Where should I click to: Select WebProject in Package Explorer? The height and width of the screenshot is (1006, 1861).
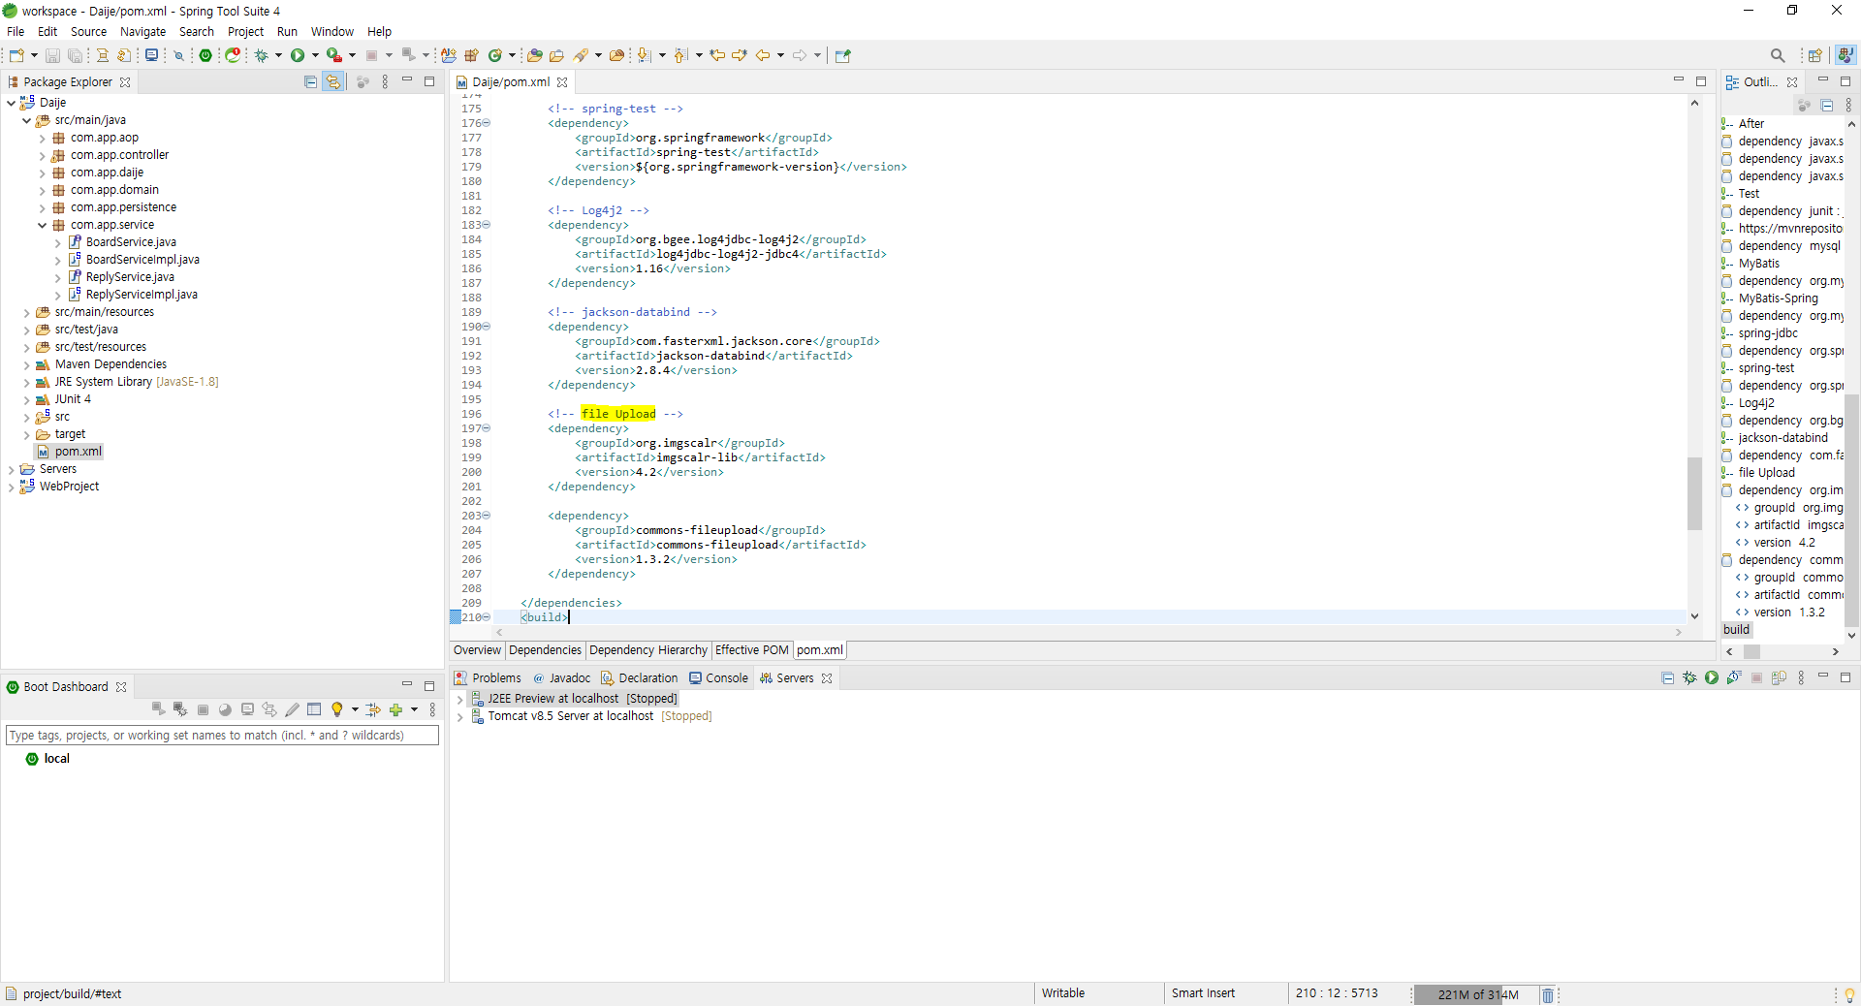(69, 487)
